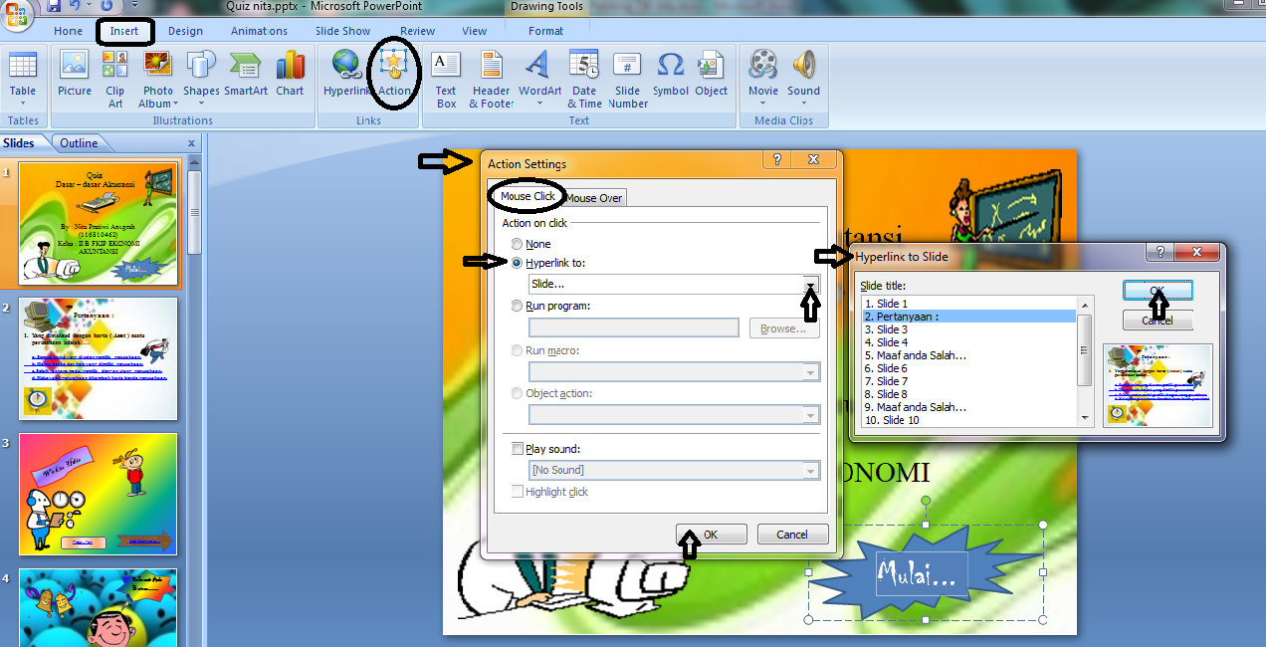1266x647 pixels.
Task: Open the WordArt gallery
Action: point(539,79)
